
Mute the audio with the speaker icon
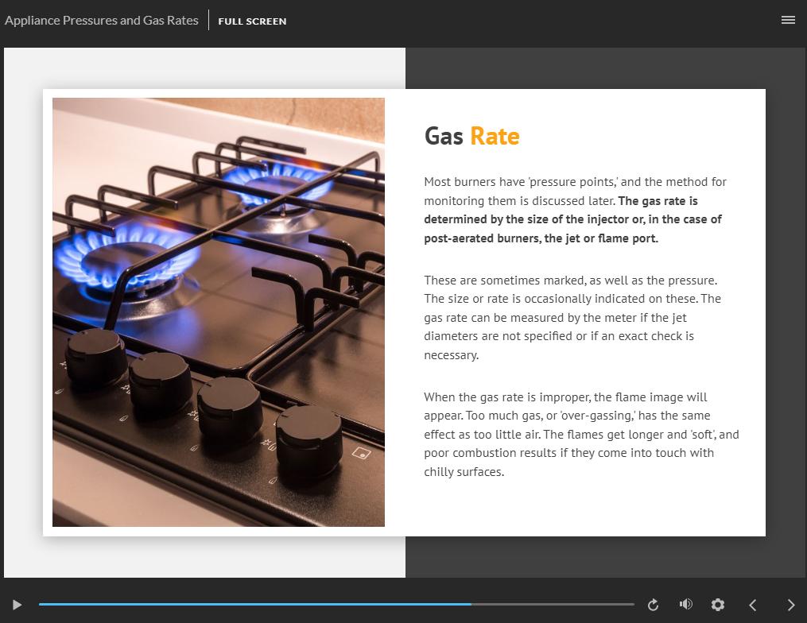[x=685, y=605]
